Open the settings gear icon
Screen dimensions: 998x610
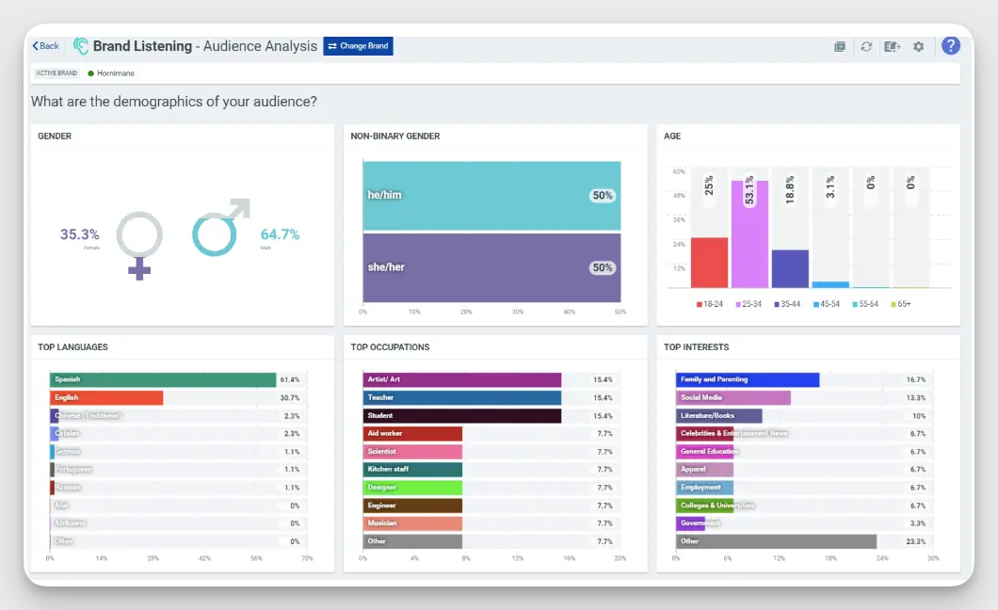(x=918, y=46)
